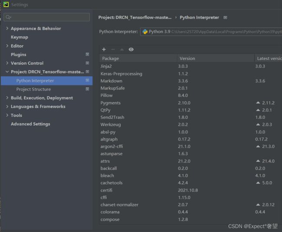Click the upgrade arrow for Werkzeug 2.0.3
Image resolution: width=282 pixels, height=232 pixels.
pos(258,124)
